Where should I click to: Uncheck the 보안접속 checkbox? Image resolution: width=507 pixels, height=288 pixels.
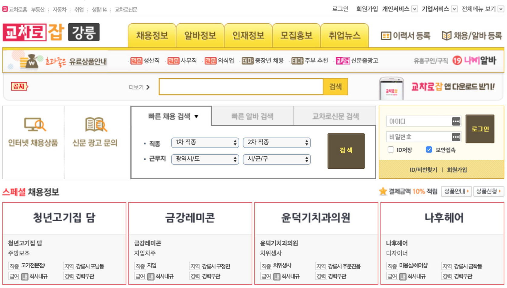point(429,150)
